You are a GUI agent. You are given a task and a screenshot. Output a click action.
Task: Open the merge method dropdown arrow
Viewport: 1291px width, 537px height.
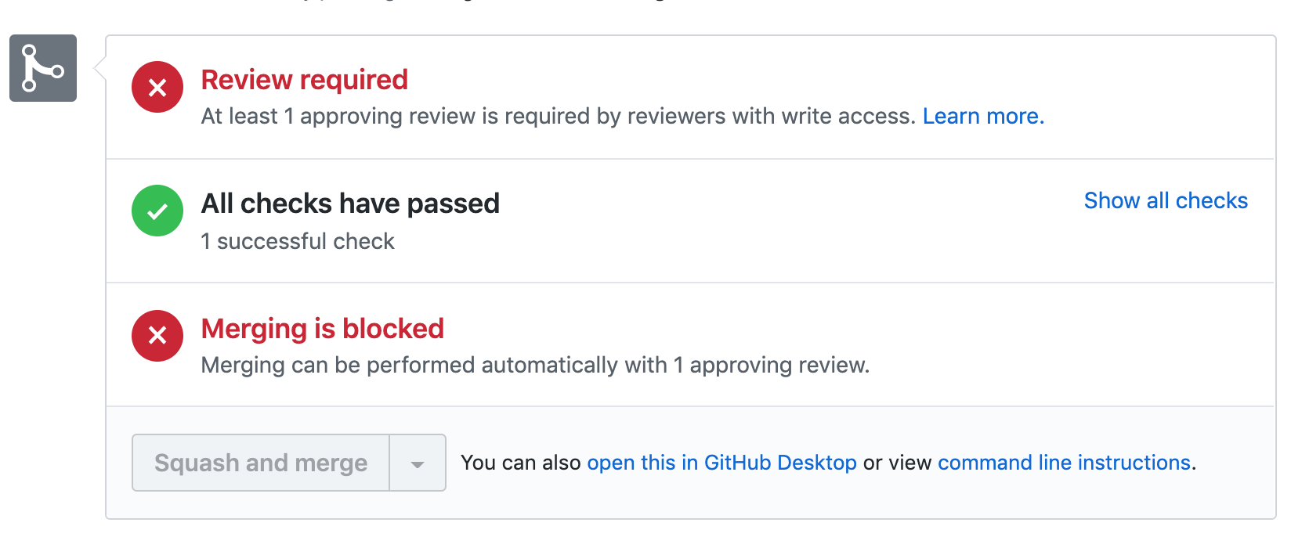[x=416, y=463]
